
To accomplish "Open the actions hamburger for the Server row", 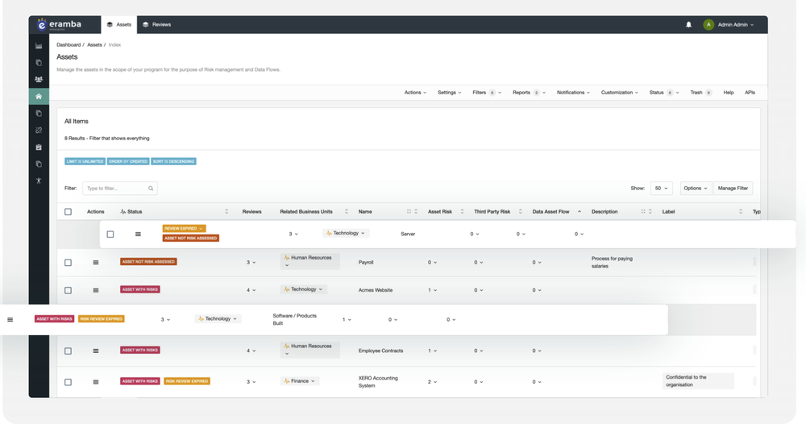I will (138, 234).
